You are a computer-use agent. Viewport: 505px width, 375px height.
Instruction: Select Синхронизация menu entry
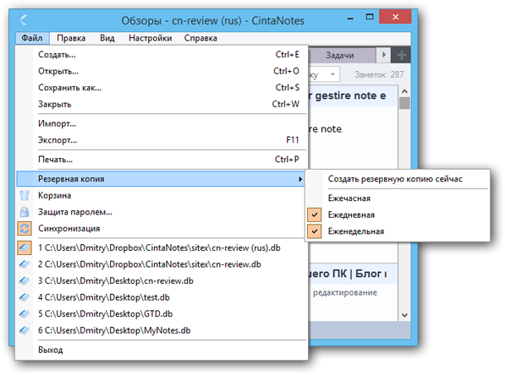tap(161, 228)
